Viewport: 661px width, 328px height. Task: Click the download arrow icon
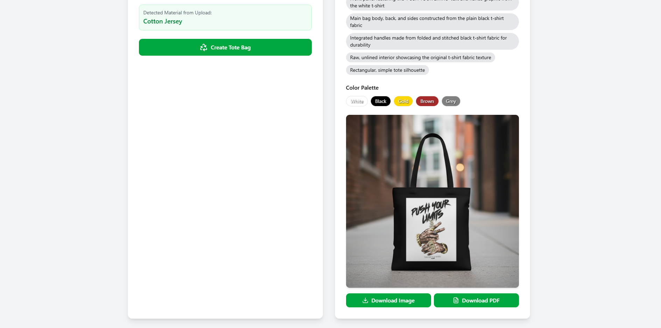tap(365, 300)
